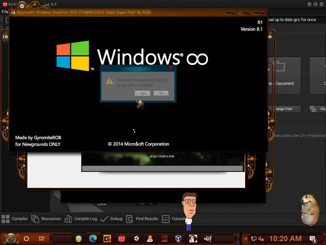Show the 10:20 AM clock flyout
The image size is (326, 245).
tap(285, 239)
